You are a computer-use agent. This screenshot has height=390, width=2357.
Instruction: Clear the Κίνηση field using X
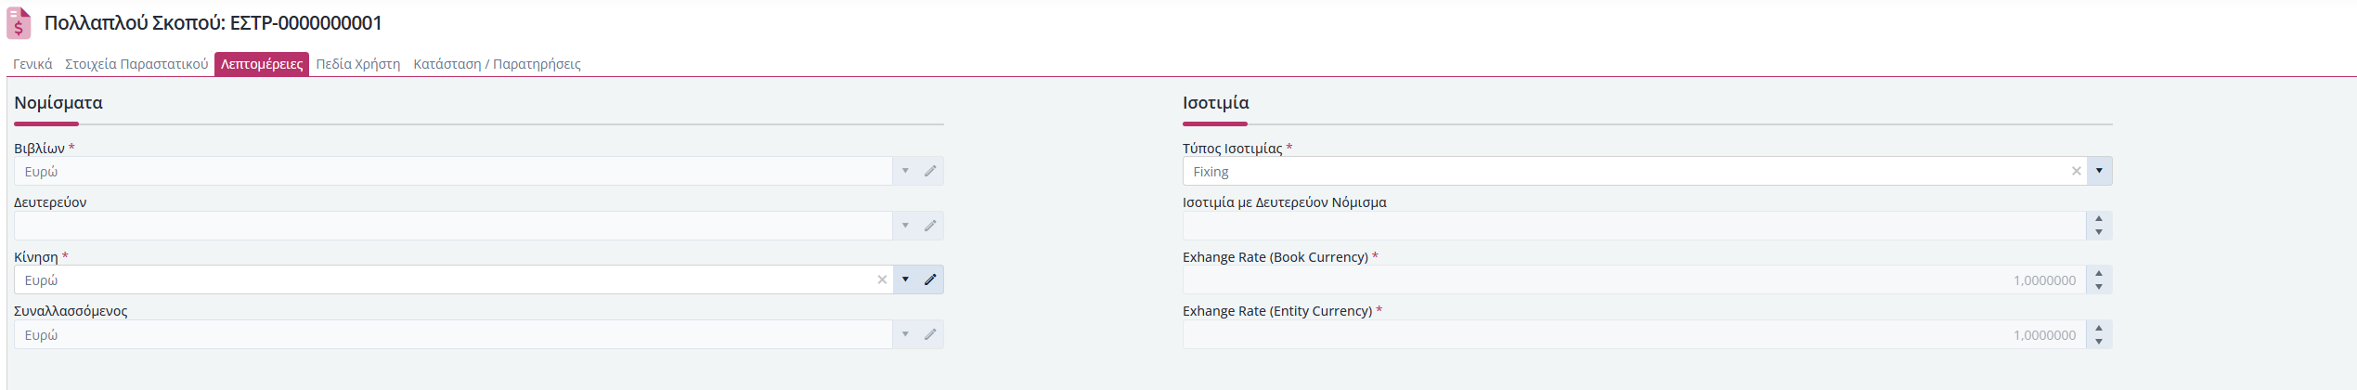point(882,279)
